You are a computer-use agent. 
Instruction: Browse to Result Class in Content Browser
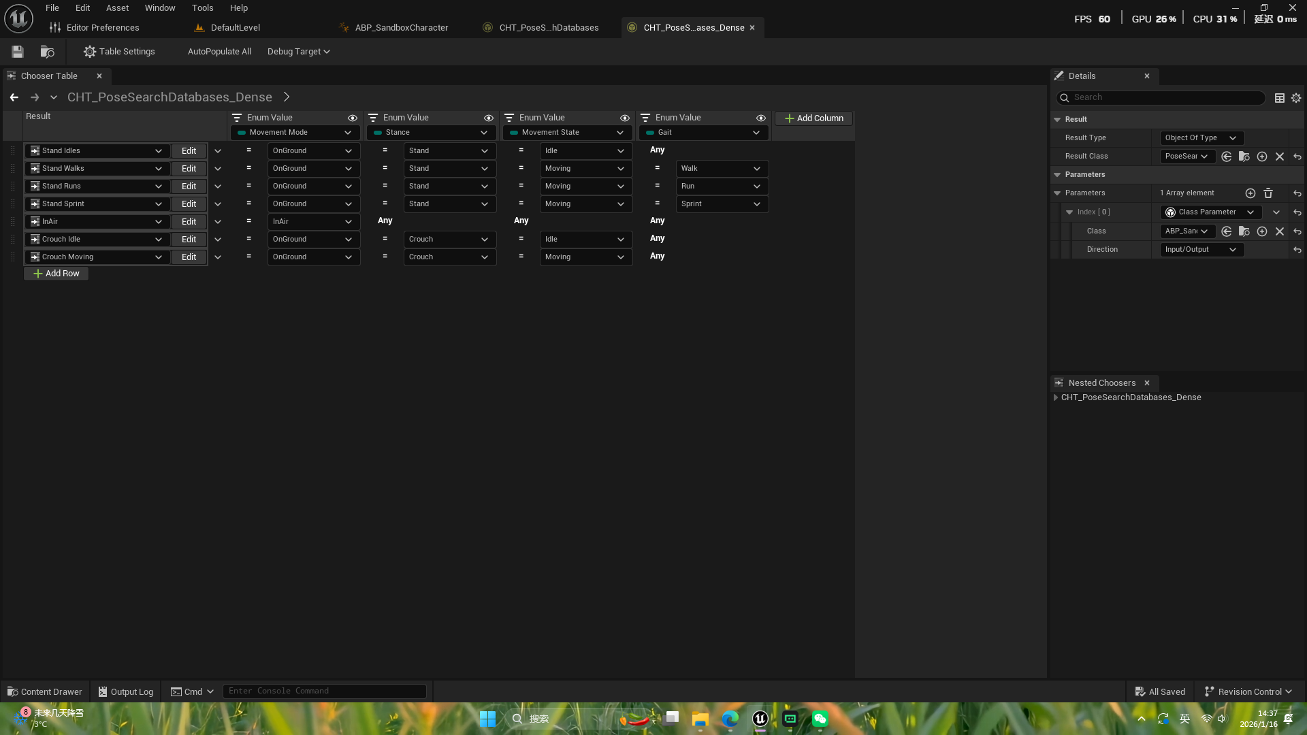pos(1244,157)
